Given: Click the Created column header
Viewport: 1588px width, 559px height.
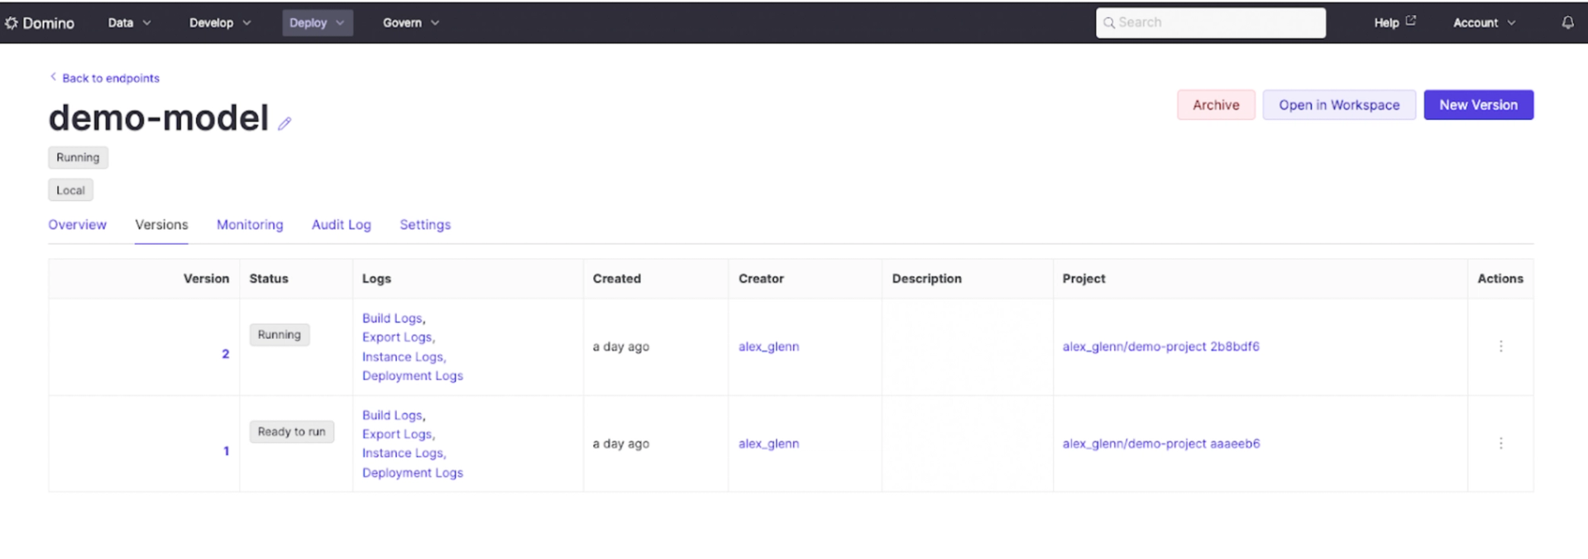Looking at the screenshot, I should point(616,279).
